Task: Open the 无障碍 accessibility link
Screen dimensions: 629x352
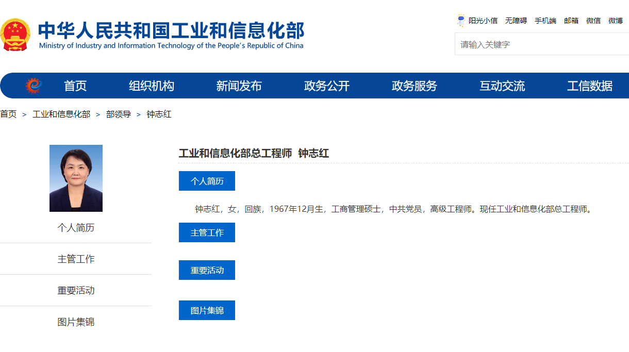Action: pyautogui.click(x=516, y=21)
